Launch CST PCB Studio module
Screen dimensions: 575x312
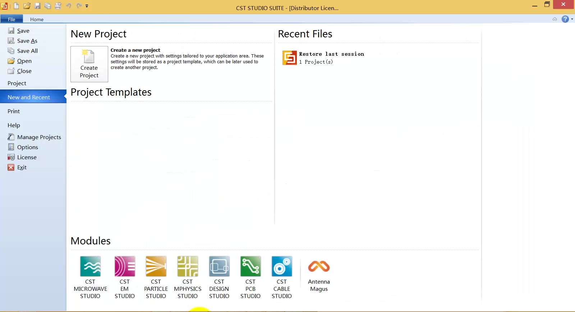click(x=250, y=277)
